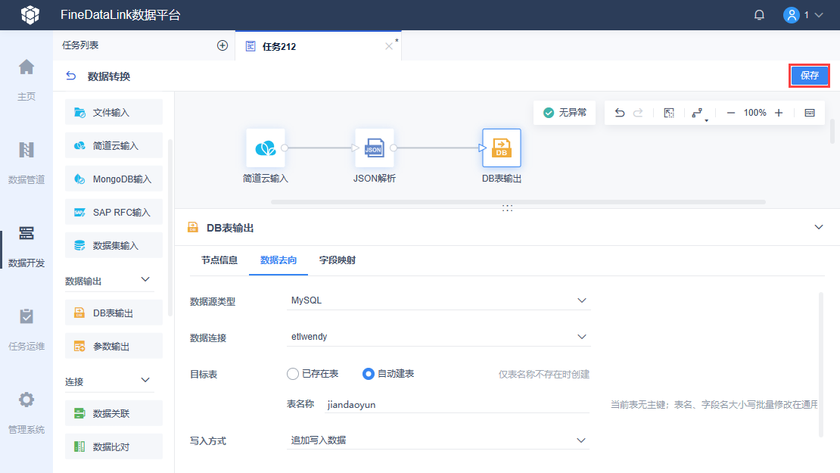Open the 数据连接 etlwendy dropdown
This screenshot has width=840, height=473.
[x=438, y=337]
